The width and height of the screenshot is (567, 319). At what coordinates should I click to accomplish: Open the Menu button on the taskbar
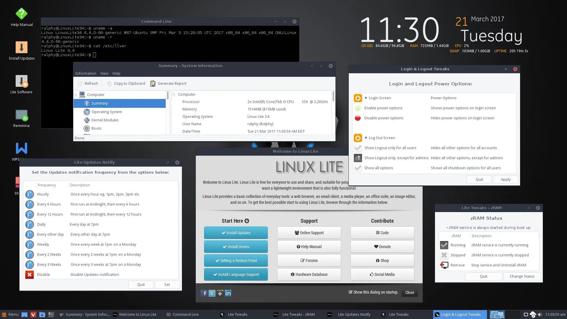point(10,315)
